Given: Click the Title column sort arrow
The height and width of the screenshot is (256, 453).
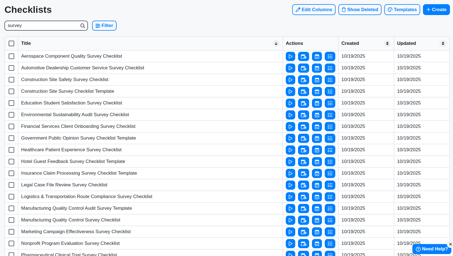Looking at the screenshot, I should 276,43.
